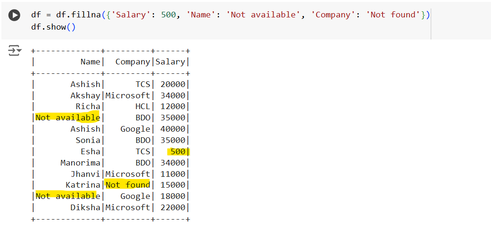This screenshot has height=229, width=491.
Task: Click the Company column header in output
Action: click(x=133, y=62)
